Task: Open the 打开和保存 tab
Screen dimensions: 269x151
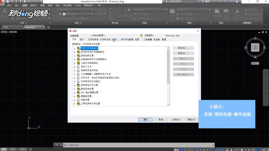Action: click(x=93, y=40)
